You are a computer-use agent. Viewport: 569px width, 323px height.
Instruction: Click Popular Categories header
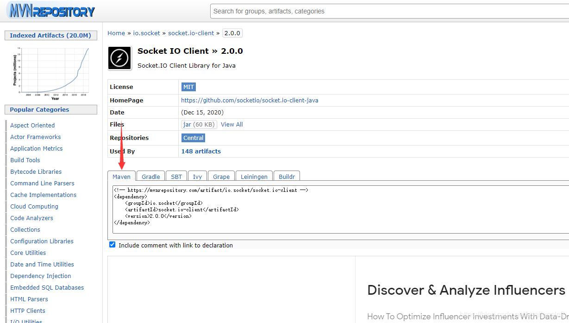click(50, 109)
